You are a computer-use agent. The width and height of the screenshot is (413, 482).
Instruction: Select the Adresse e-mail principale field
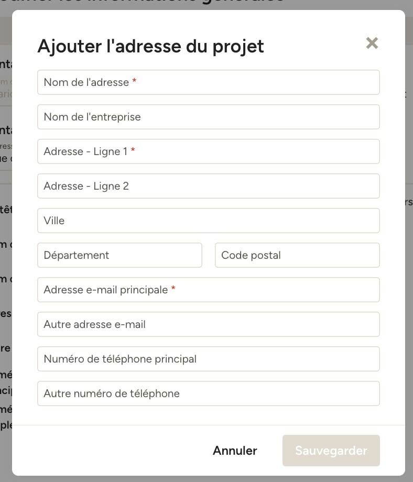pos(209,290)
